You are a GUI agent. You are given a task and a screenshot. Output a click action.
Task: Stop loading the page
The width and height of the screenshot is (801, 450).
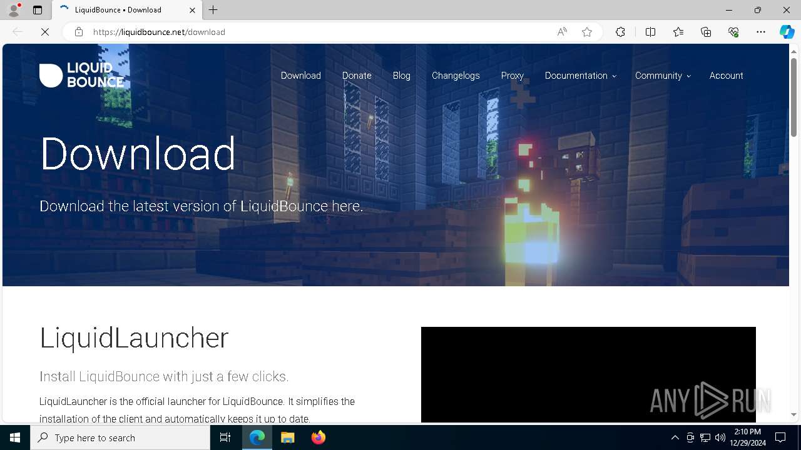pyautogui.click(x=45, y=32)
